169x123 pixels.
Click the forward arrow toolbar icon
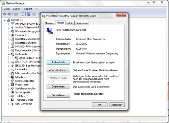coord(9,14)
